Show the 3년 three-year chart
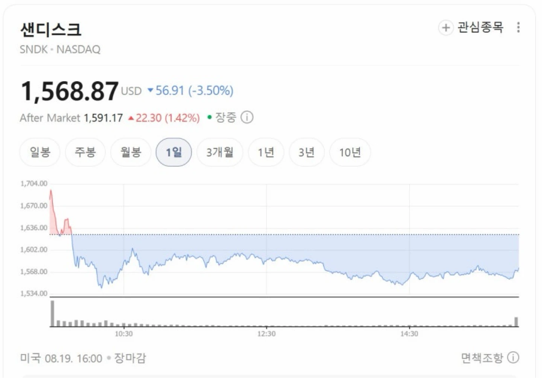 (x=306, y=152)
